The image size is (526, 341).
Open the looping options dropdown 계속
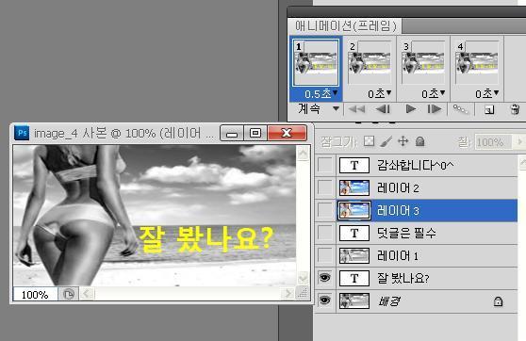[319, 109]
